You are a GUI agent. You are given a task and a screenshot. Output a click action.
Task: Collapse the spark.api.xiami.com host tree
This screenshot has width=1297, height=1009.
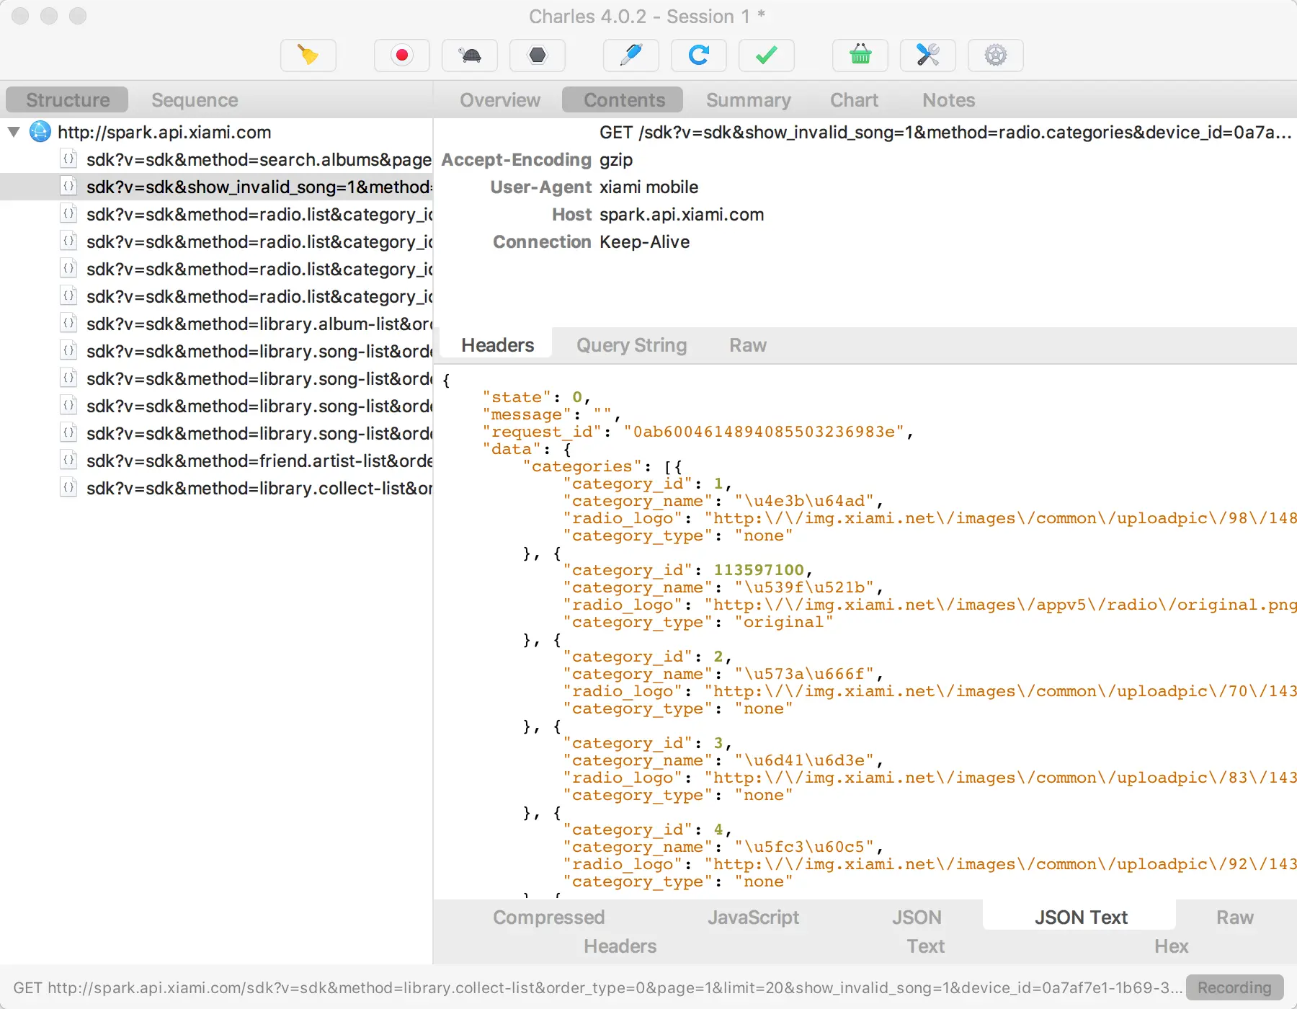(14, 132)
